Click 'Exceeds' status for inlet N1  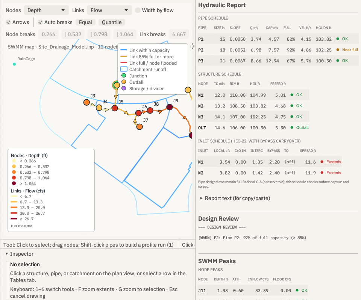click(334, 162)
